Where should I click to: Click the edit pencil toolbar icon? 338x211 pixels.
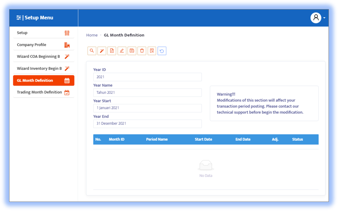click(x=122, y=51)
